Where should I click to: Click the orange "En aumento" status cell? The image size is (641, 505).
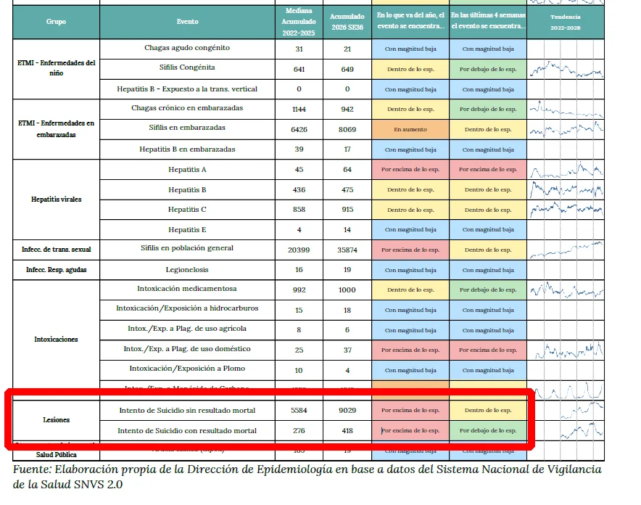click(410, 129)
